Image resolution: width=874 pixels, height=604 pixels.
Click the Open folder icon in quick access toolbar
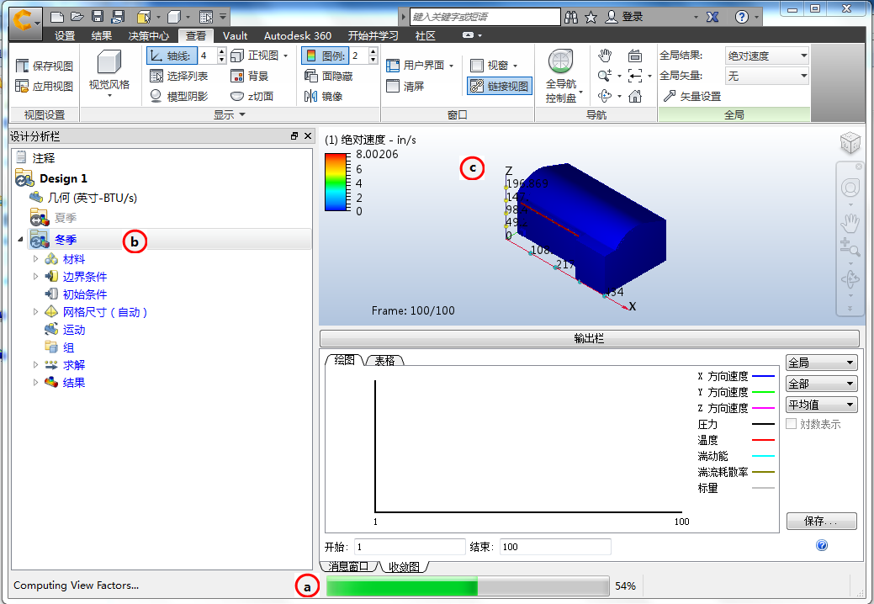(x=77, y=18)
